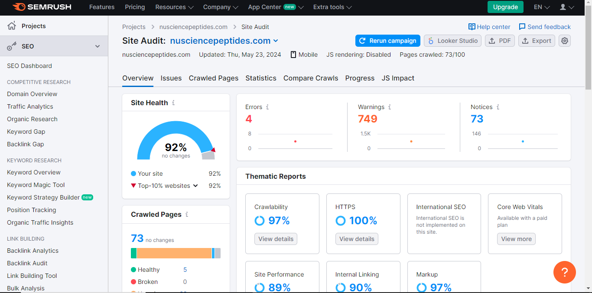This screenshot has height=293, width=592.
Task: Show the Site Health info tooltip icon
Action: click(x=173, y=103)
